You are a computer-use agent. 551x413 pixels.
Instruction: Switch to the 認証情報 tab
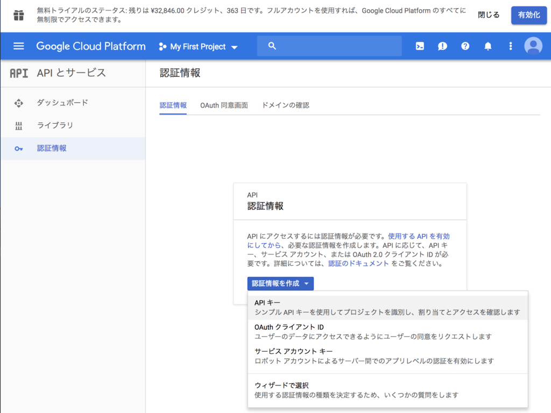[173, 105]
